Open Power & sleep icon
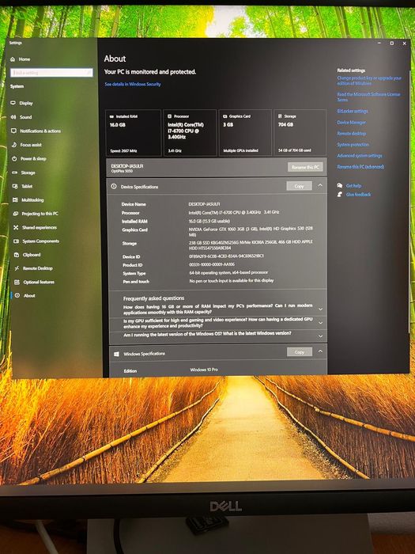This screenshot has width=415, height=554. pyautogui.click(x=14, y=158)
